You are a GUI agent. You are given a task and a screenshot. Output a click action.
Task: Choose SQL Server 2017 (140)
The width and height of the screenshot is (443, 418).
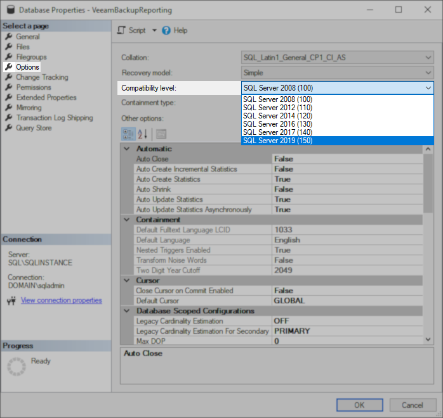coord(338,132)
